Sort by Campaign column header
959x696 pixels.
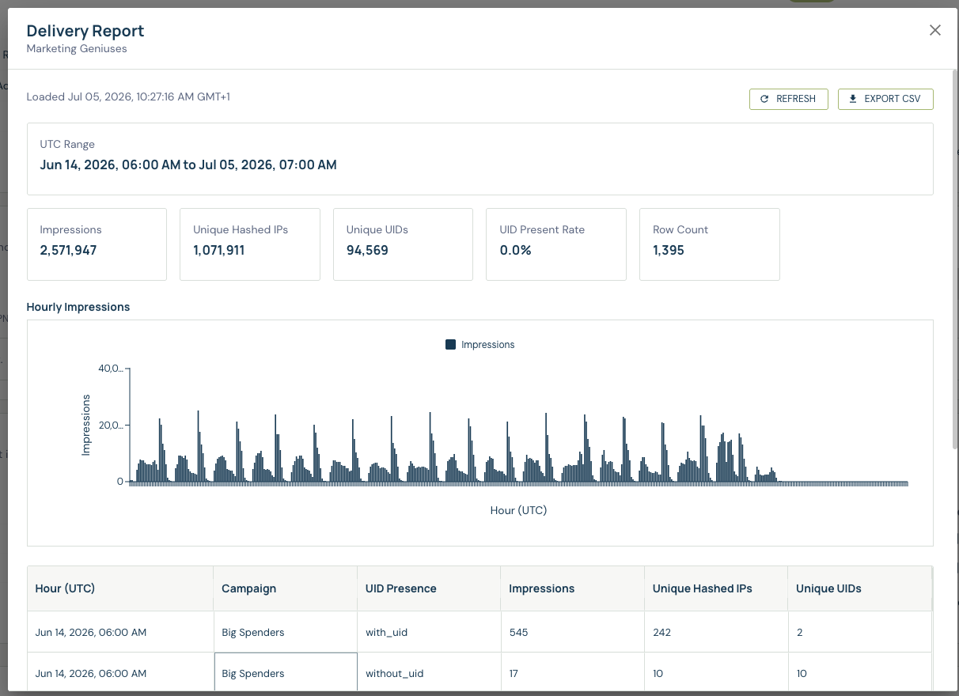pyautogui.click(x=285, y=588)
